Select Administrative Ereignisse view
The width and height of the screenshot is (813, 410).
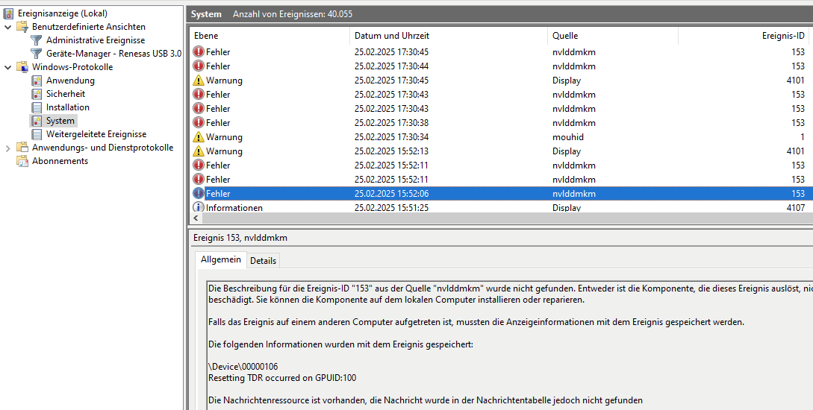coord(96,40)
